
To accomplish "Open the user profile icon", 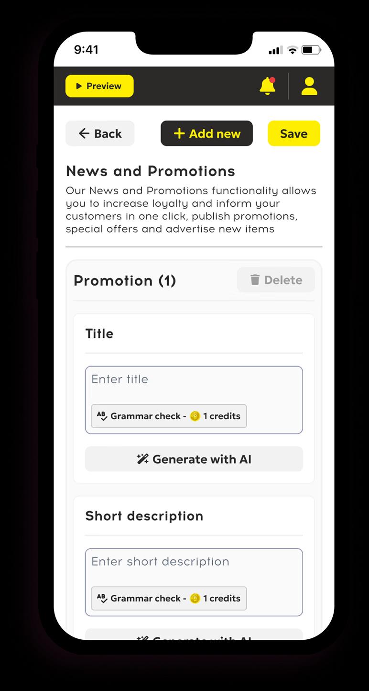I will [309, 86].
